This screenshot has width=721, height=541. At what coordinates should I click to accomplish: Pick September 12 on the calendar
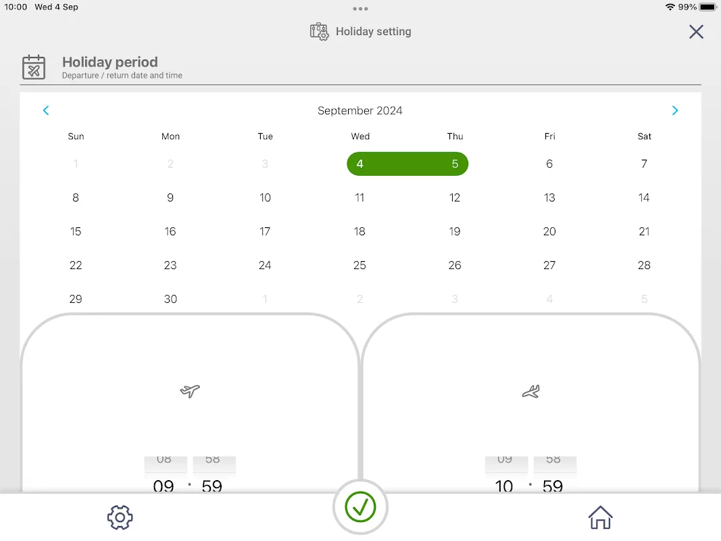pyautogui.click(x=454, y=198)
